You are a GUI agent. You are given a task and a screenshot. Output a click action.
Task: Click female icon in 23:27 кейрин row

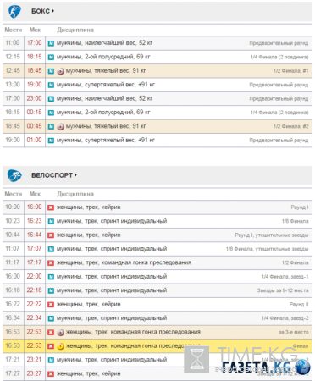[x=51, y=374]
